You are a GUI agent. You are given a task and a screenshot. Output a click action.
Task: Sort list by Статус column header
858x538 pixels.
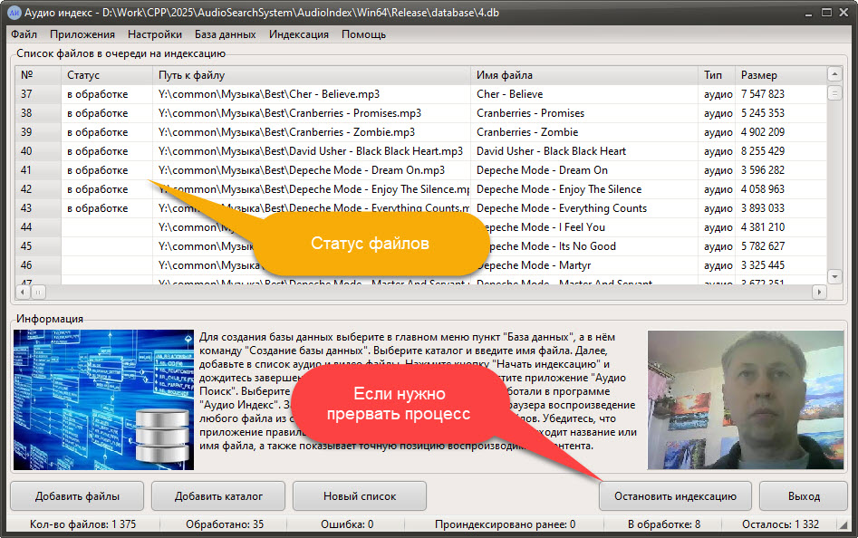point(107,75)
